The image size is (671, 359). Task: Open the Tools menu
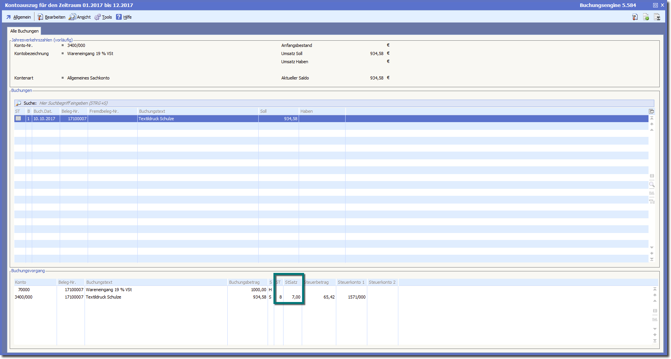click(x=103, y=17)
